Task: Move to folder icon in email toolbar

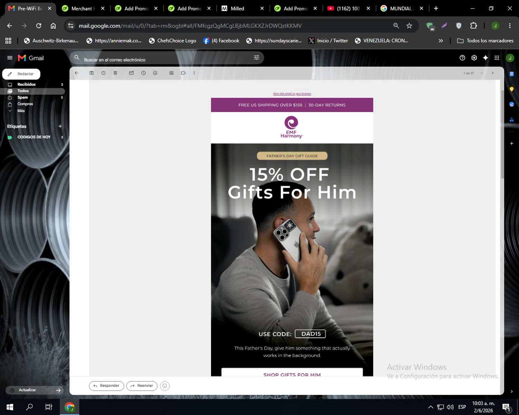Action: [x=171, y=73]
